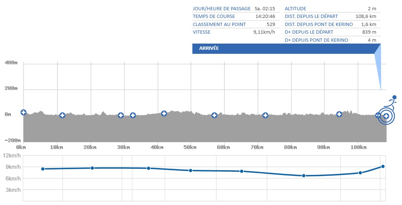
Task: Select the speed curve point at 50km
Action: (191, 171)
